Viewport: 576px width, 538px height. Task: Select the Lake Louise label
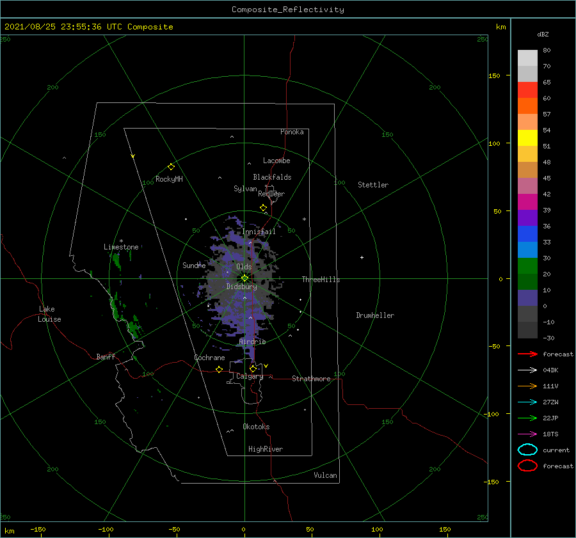pos(49,314)
